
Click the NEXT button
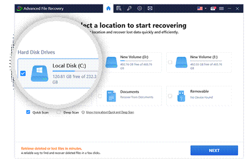pyautogui.click(x=214, y=151)
